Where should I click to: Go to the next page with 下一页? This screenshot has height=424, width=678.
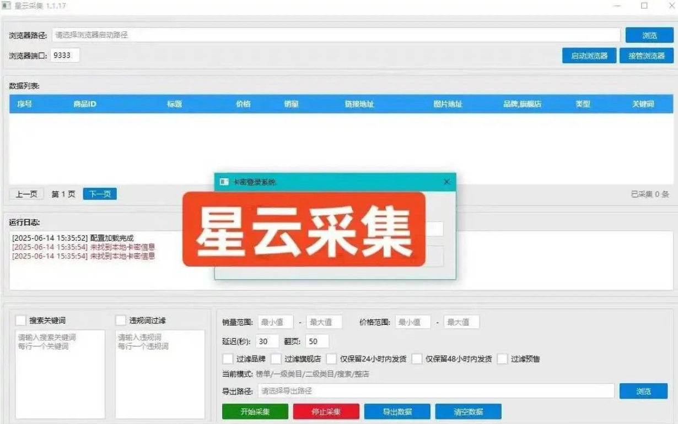point(99,193)
